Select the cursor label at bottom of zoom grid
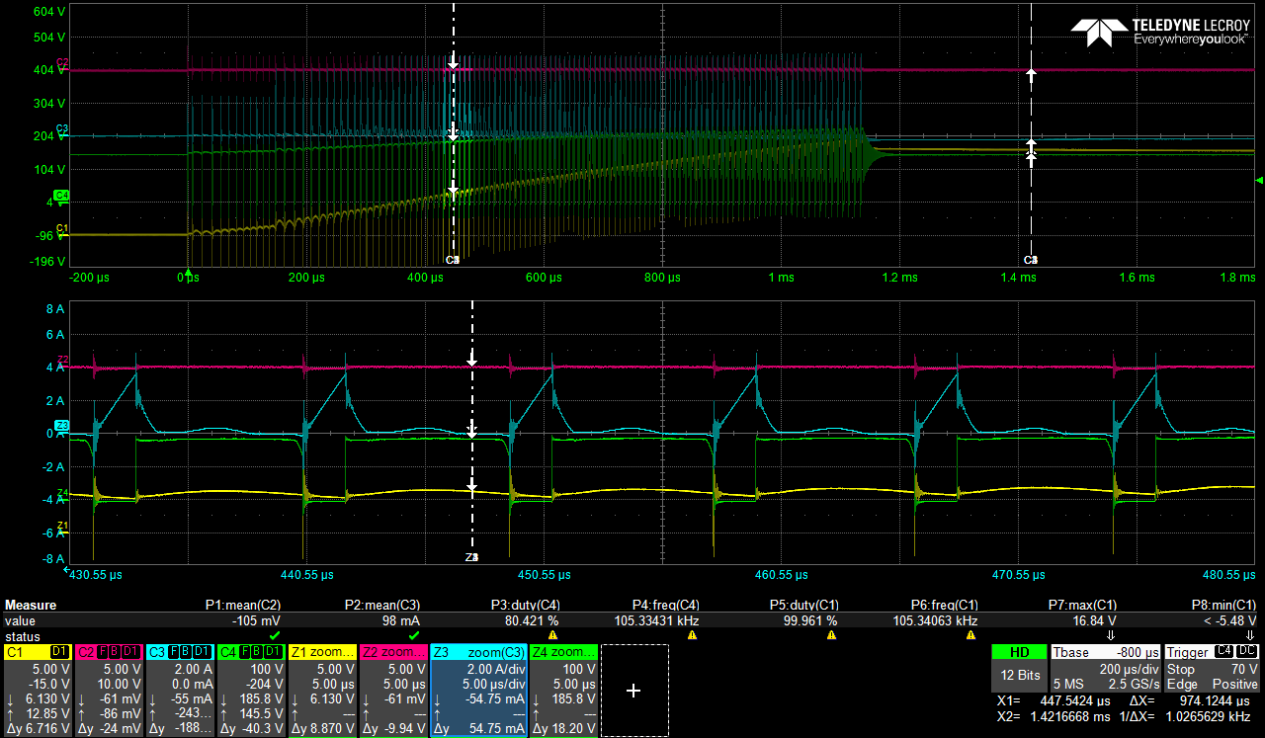Viewport: 1265px width, 738px height. [471, 558]
